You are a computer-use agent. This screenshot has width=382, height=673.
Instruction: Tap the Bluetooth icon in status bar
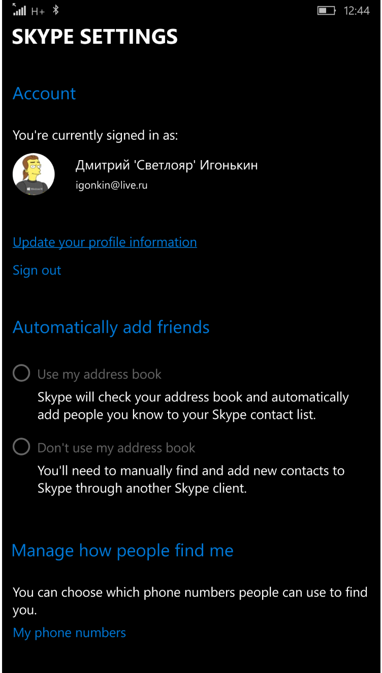click(56, 10)
